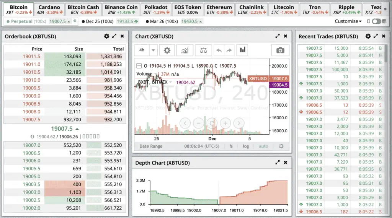
Task: Select the EOS Token tab
Action: (x=188, y=10)
